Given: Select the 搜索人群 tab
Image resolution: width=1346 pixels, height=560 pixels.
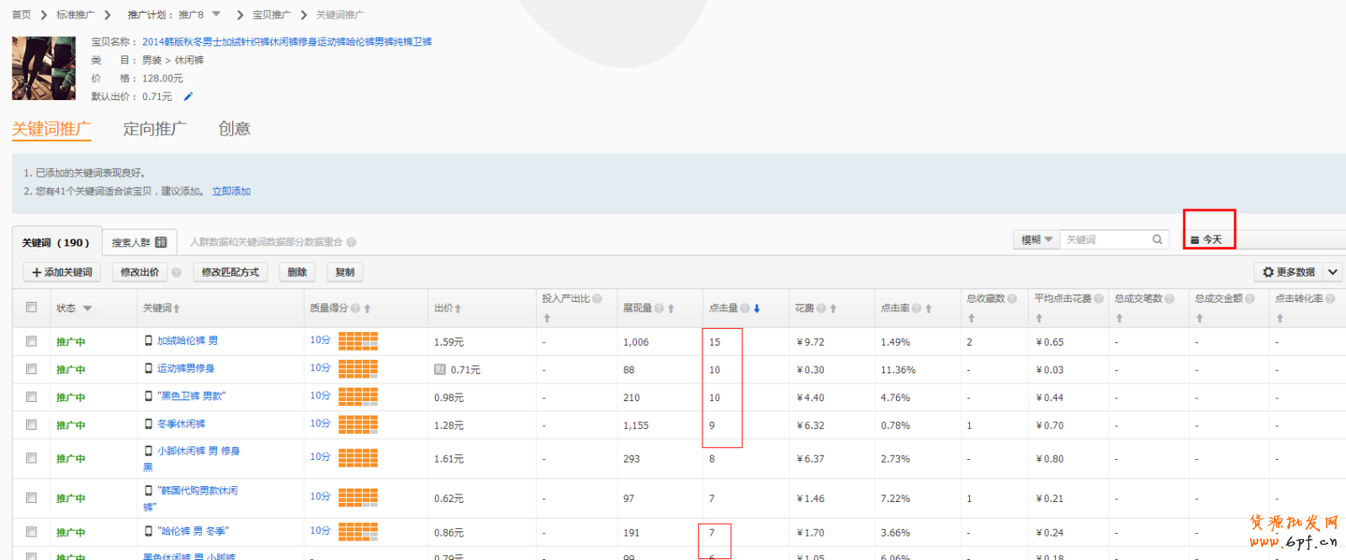Looking at the screenshot, I should 140,242.
